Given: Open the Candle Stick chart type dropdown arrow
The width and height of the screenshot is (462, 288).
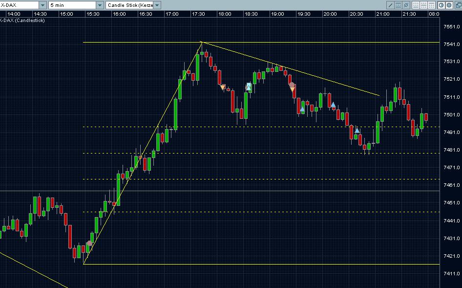Looking at the screenshot, I should pos(157,5).
